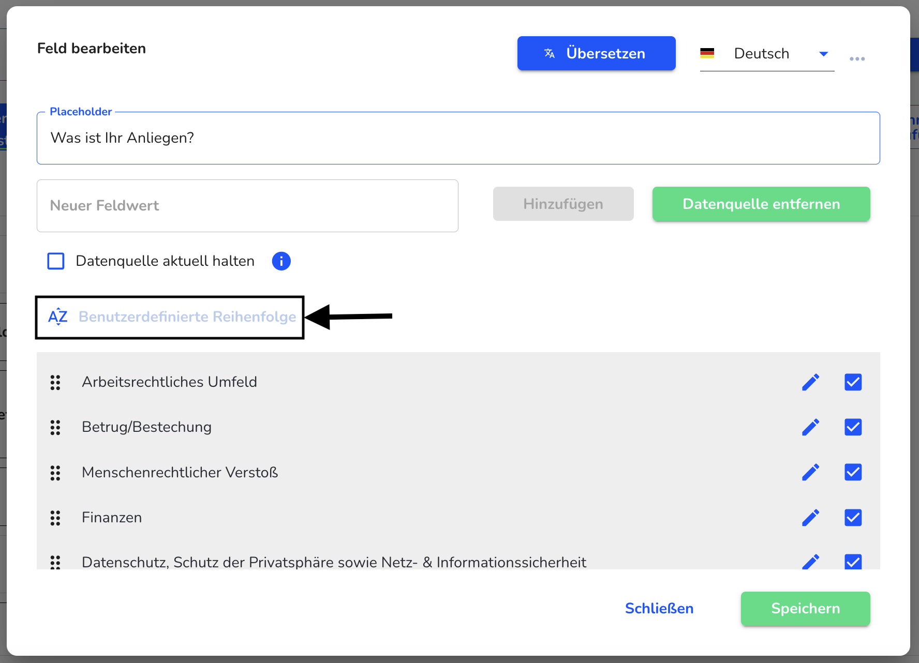Select the Menschenrechtlicher Verstoß entry text

tap(180, 473)
